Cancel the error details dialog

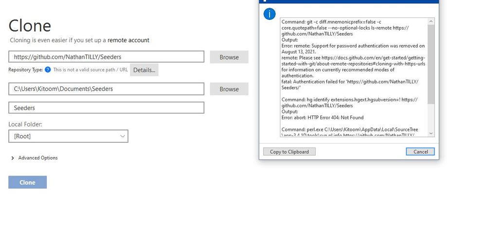pos(420,151)
